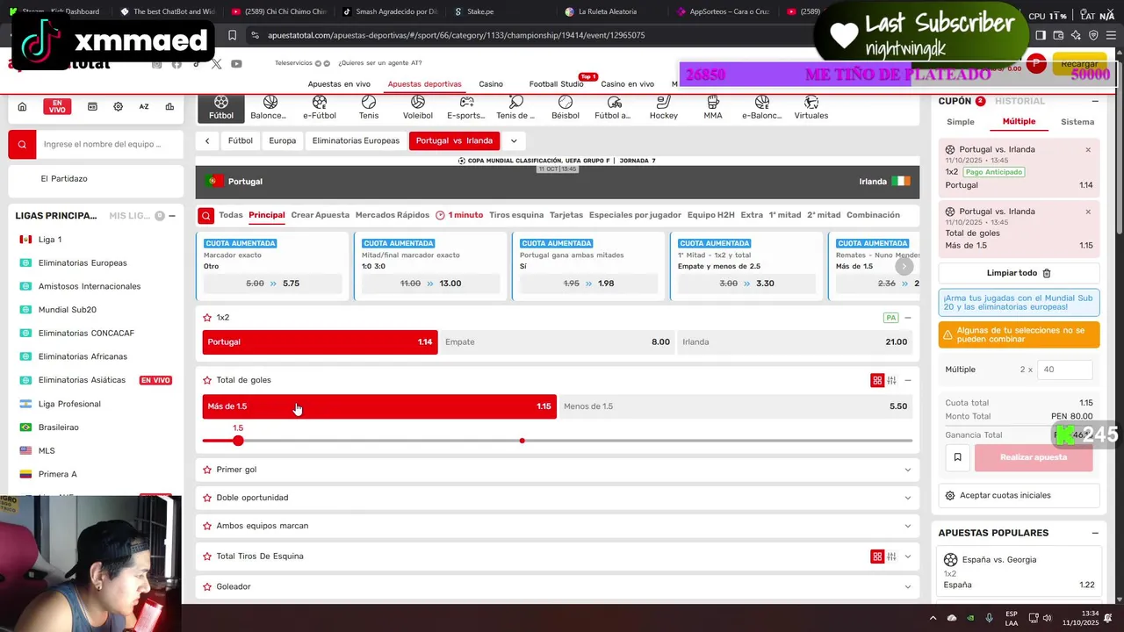The image size is (1124, 632).
Task: Toggle Aceptar cuotas iniciales option
Action: click(1019, 496)
